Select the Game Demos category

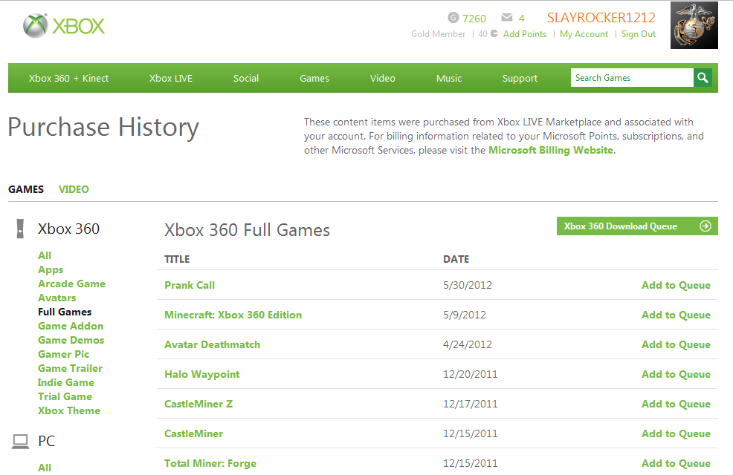71,340
